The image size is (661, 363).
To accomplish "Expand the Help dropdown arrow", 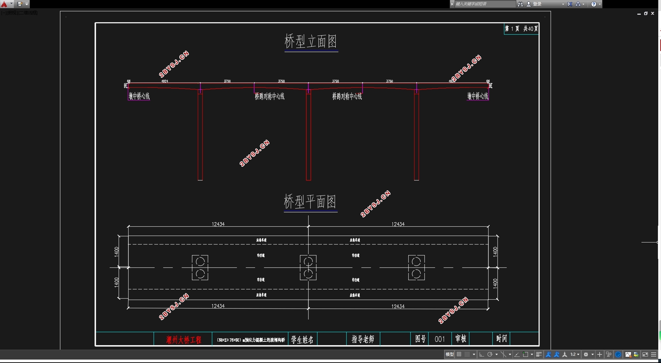I will tap(600, 4).
